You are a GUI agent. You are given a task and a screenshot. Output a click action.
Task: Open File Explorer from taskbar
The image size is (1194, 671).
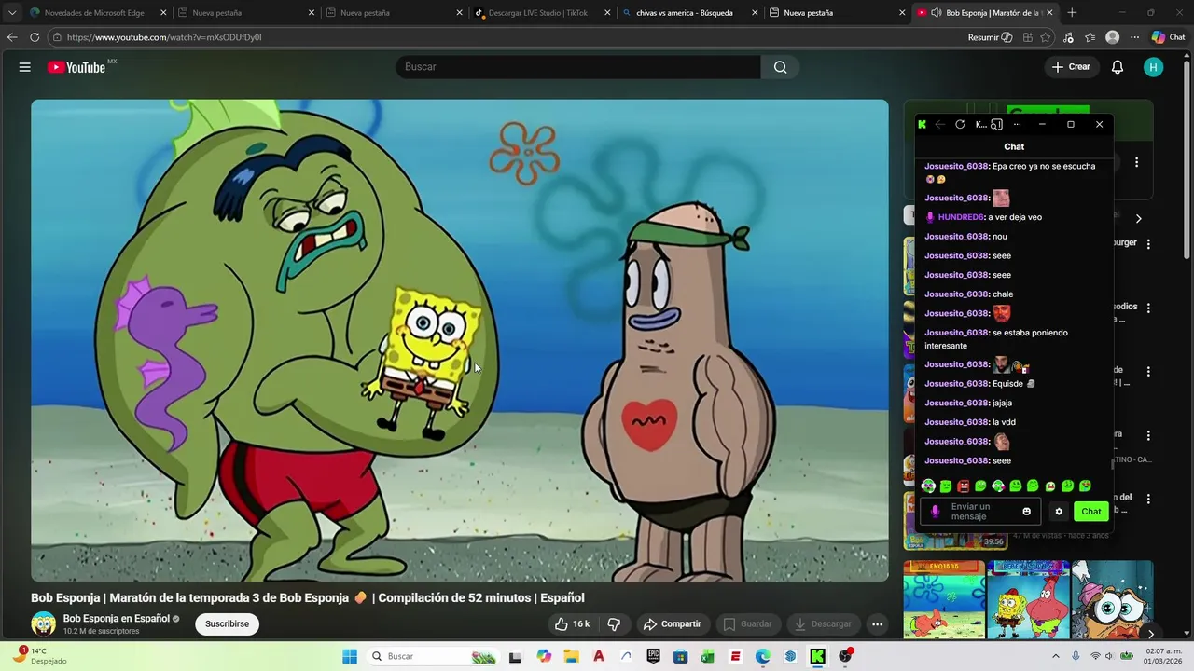[571, 656]
